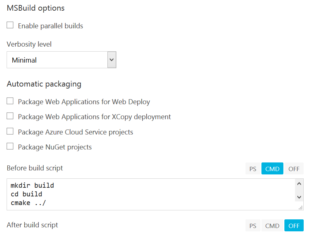Check Package Web Applications for Web Deploy

10,101
